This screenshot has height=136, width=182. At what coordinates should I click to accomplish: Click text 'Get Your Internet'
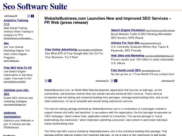pyautogui.click(x=14, y=47)
